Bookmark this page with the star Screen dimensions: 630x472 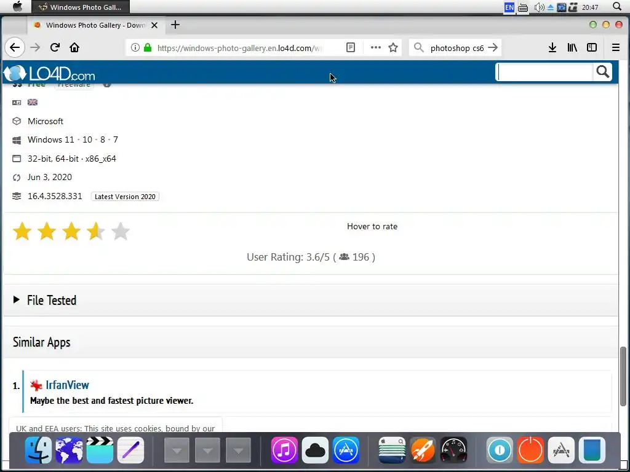(393, 48)
